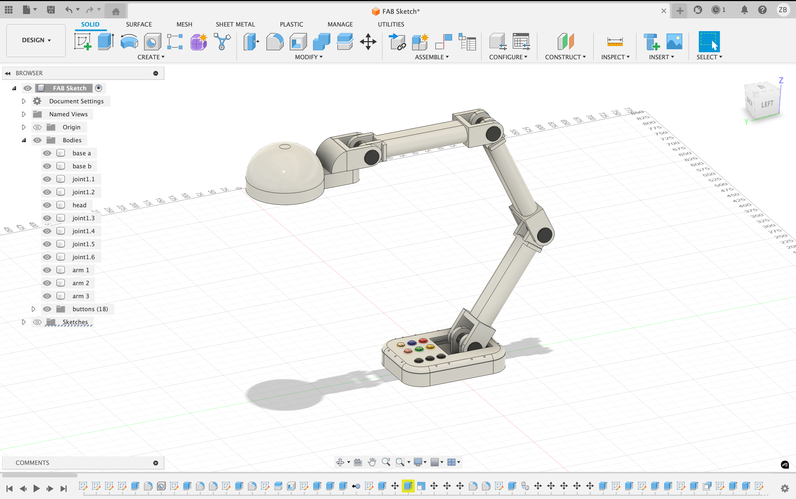The width and height of the screenshot is (796, 499).
Task: Click the Save icon in quick toolbar
Action: coord(51,10)
